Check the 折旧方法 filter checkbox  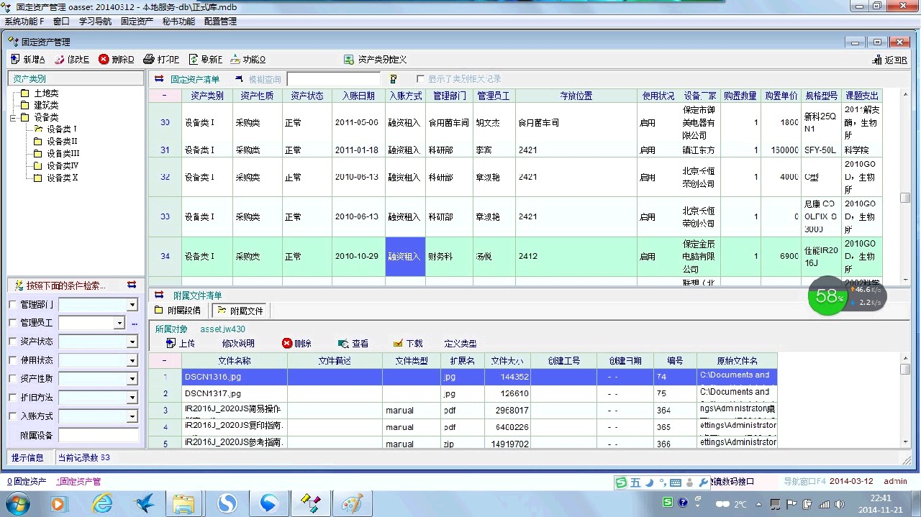(13, 397)
